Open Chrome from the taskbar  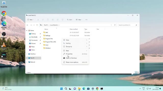(97, 89)
